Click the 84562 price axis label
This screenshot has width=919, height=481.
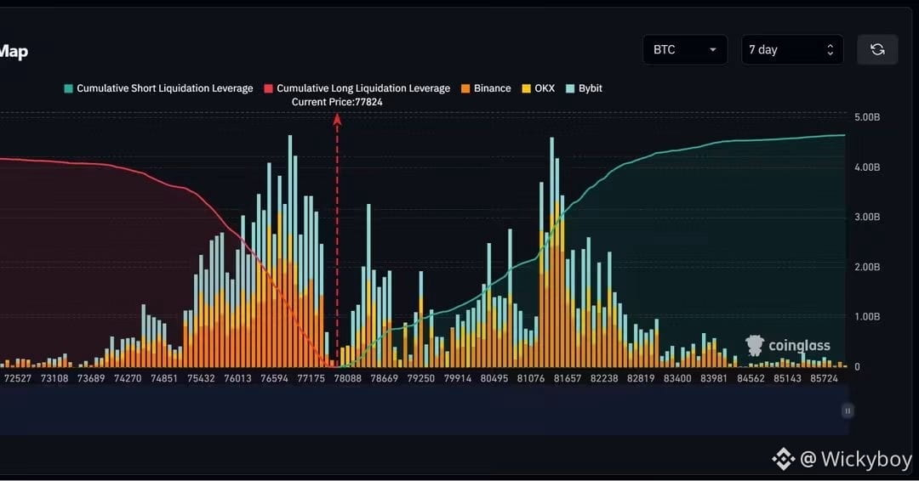[751, 379]
